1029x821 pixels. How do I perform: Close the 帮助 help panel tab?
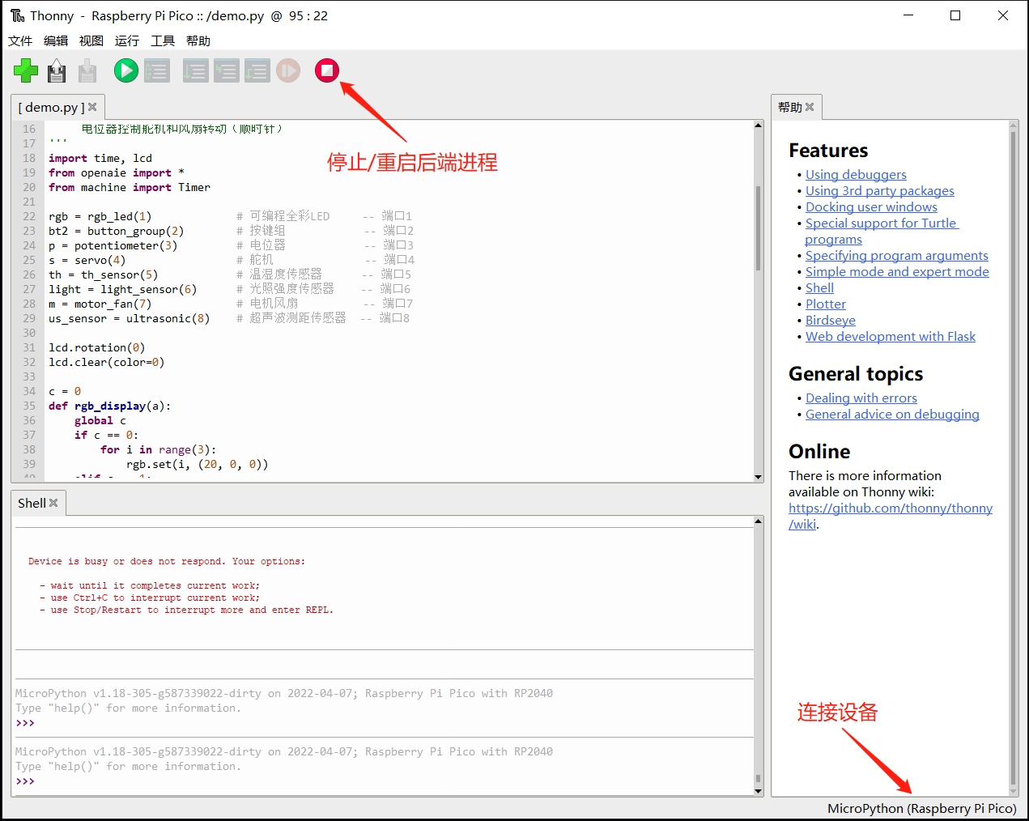point(810,107)
